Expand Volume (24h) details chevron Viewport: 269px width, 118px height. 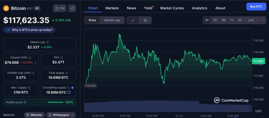pyautogui.click(x=35, y=63)
